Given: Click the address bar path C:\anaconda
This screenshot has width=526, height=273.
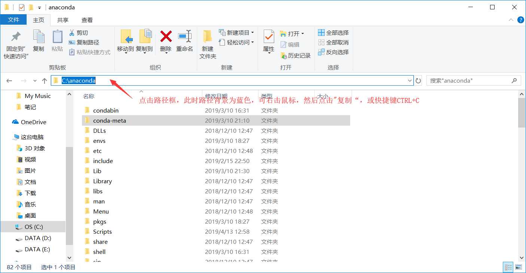Looking at the screenshot, I should click(x=79, y=80).
